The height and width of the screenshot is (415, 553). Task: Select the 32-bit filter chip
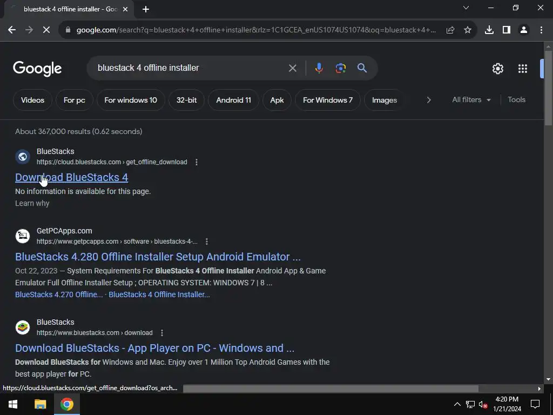[x=186, y=100]
